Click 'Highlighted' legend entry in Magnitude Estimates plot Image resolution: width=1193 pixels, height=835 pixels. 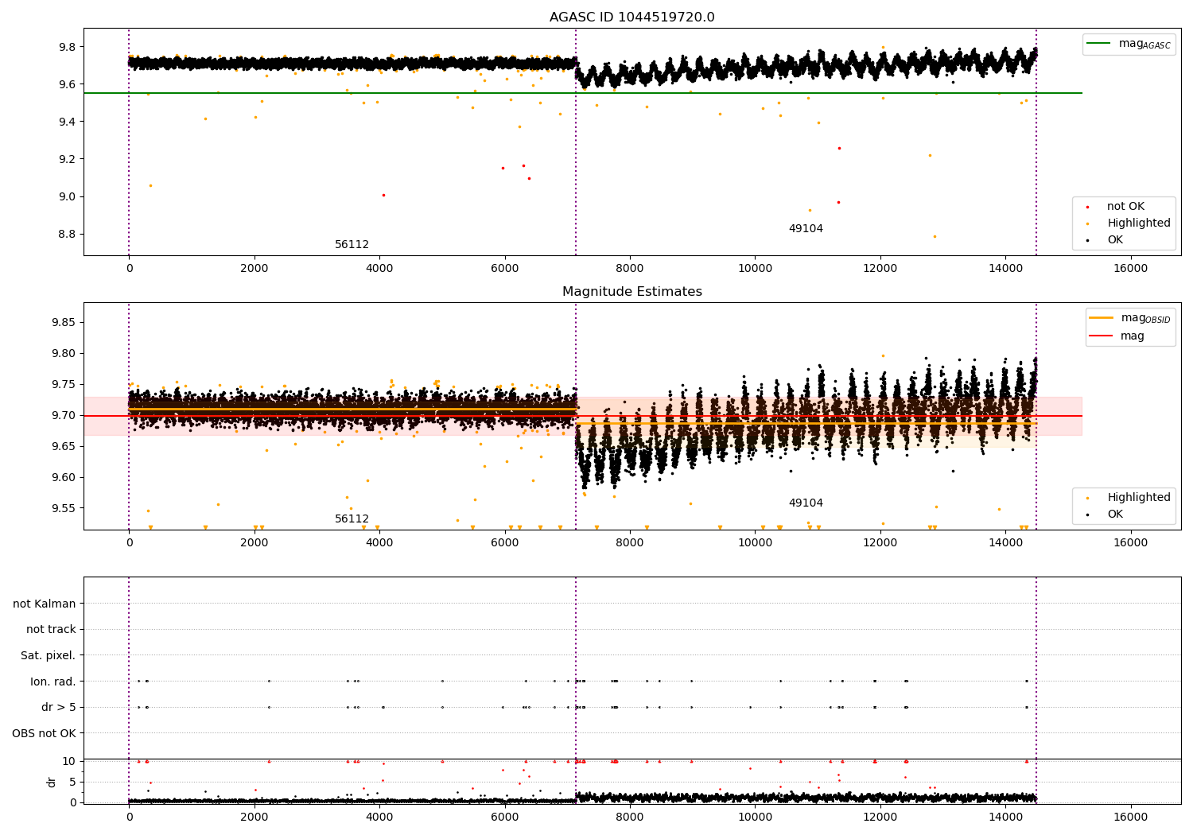coord(1129,498)
